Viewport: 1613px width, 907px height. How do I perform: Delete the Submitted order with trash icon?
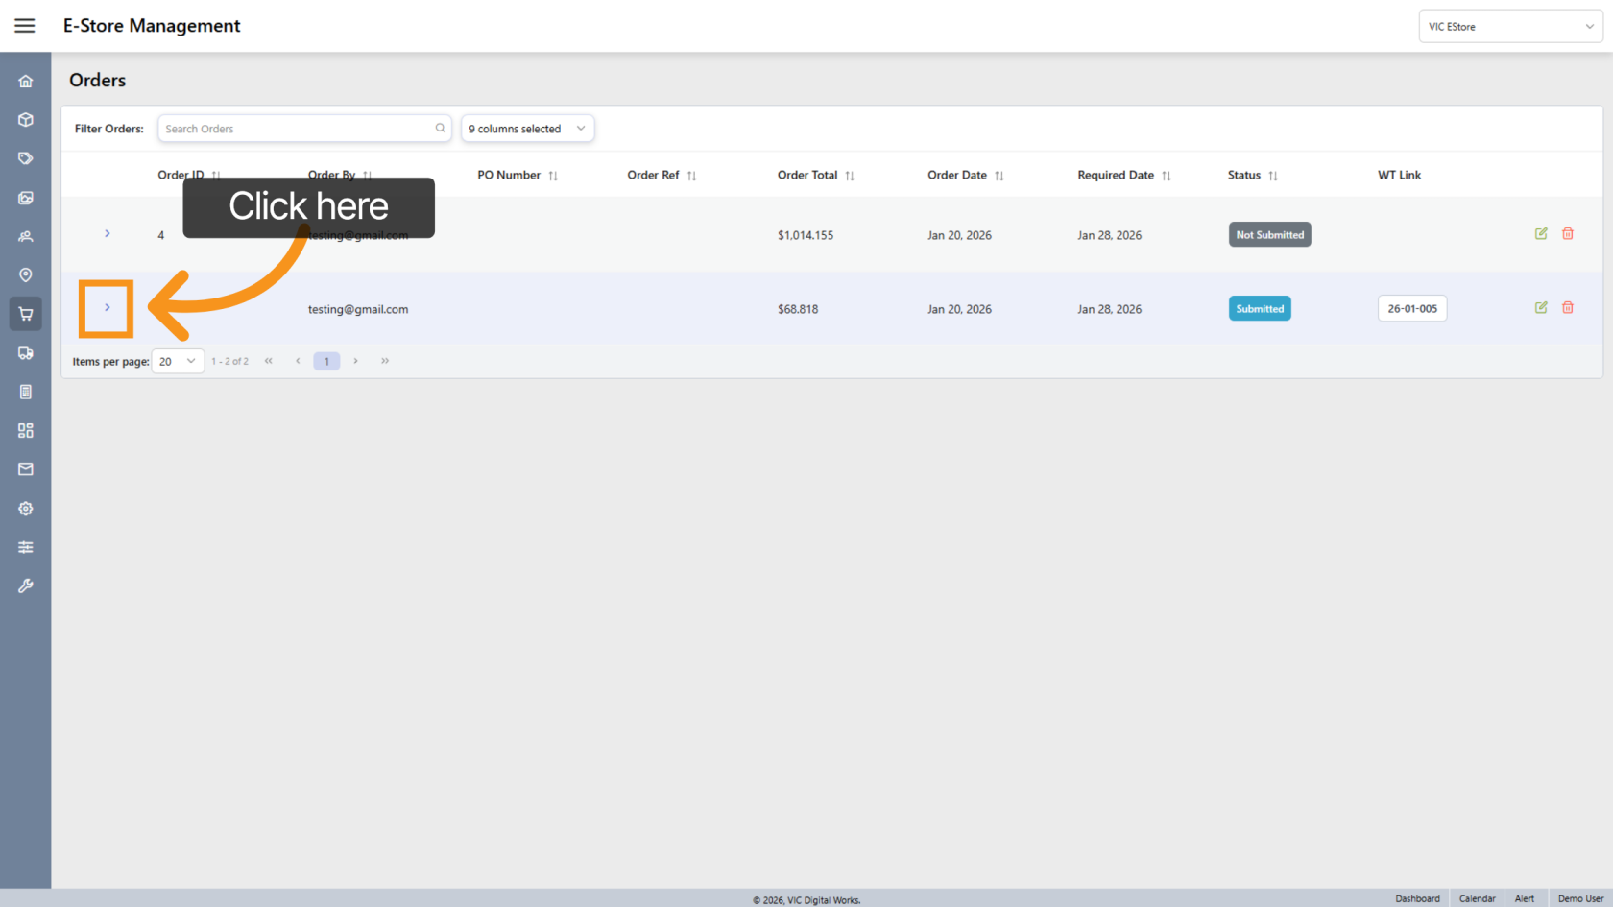pos(1568,307)
